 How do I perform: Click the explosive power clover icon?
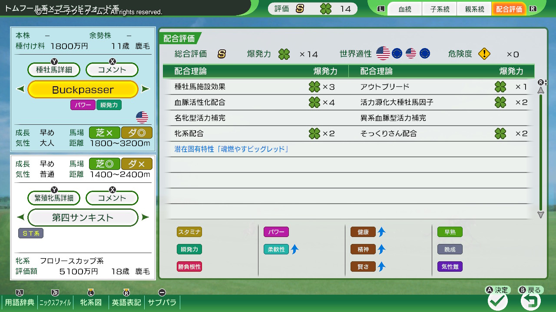284,54
